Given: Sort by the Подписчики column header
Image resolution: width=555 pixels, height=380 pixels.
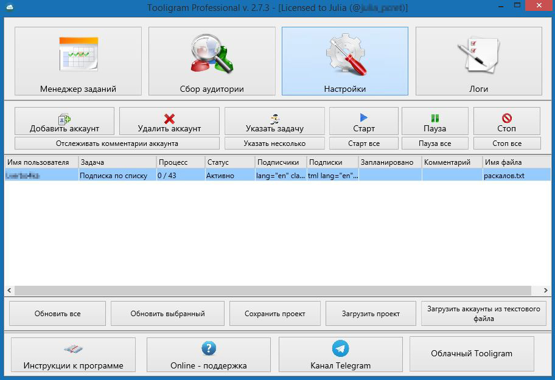Looking at the screenshot, I should 281,162.
